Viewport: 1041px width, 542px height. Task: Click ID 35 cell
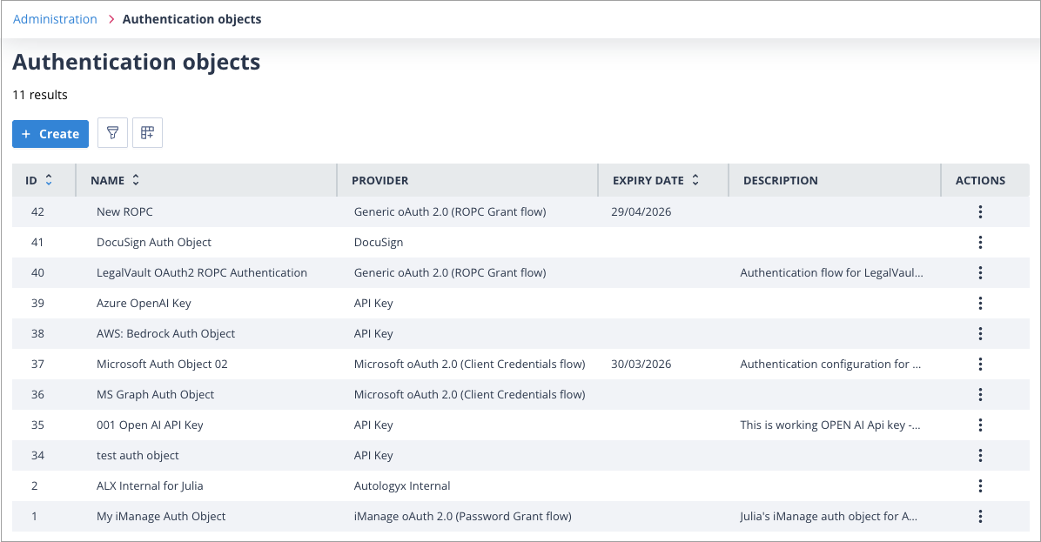[x=37, y=425]
